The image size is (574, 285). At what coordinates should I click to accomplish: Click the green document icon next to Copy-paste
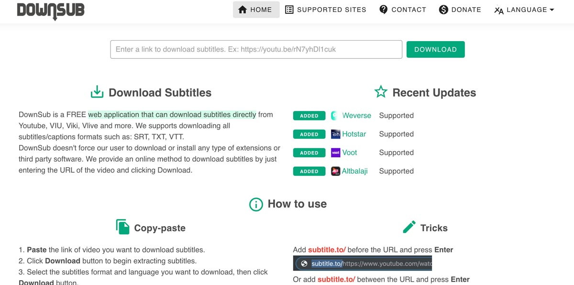(122, 227)
